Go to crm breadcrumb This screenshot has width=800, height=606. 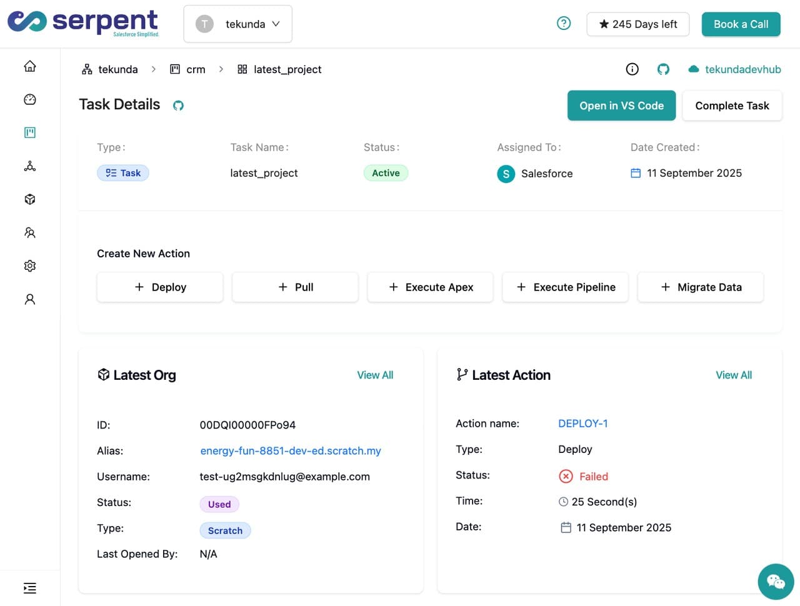click(187, 69)
